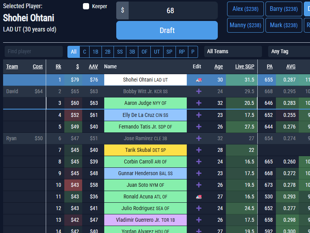Viewport: 310px width, 233px height.
Task: Filter players by RP position
Action: click(x=182, y=52)
